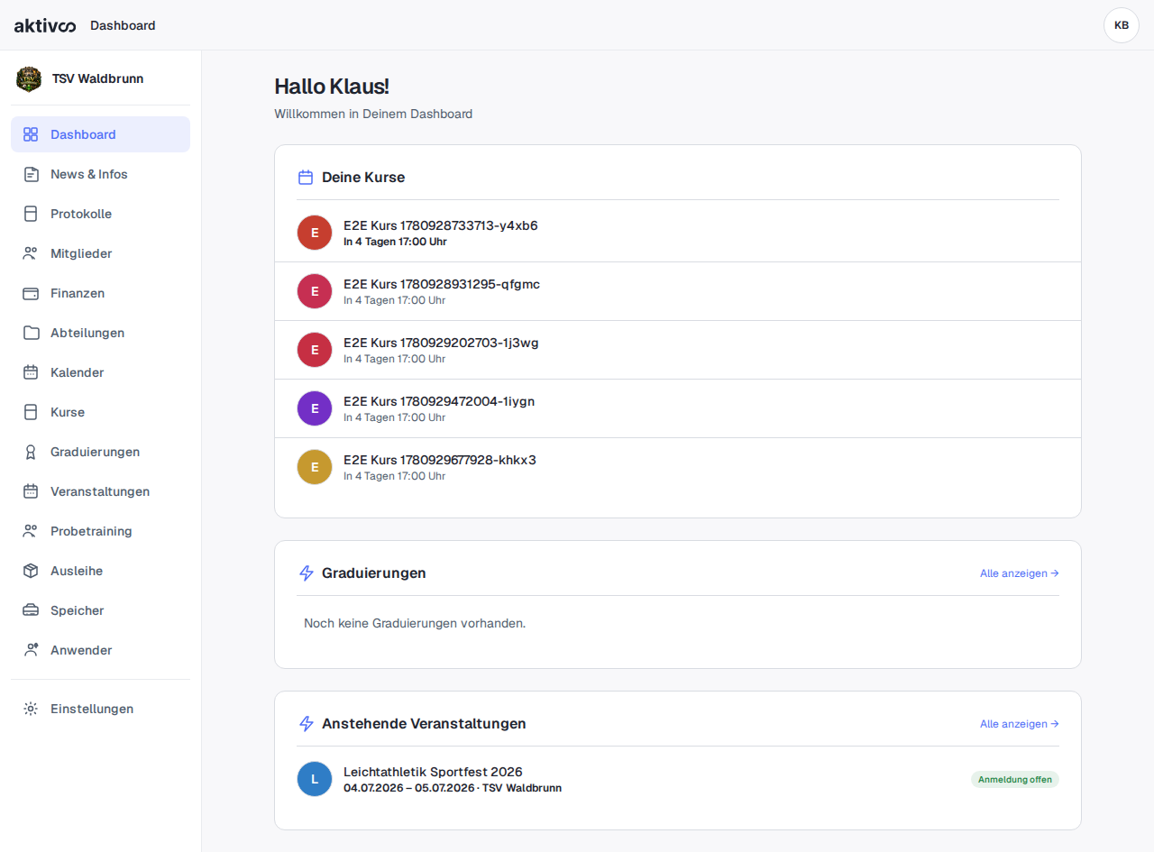
Task: Click Willkommen in Deinem Dashboard subtitle
Action: [x=373, y=114]
